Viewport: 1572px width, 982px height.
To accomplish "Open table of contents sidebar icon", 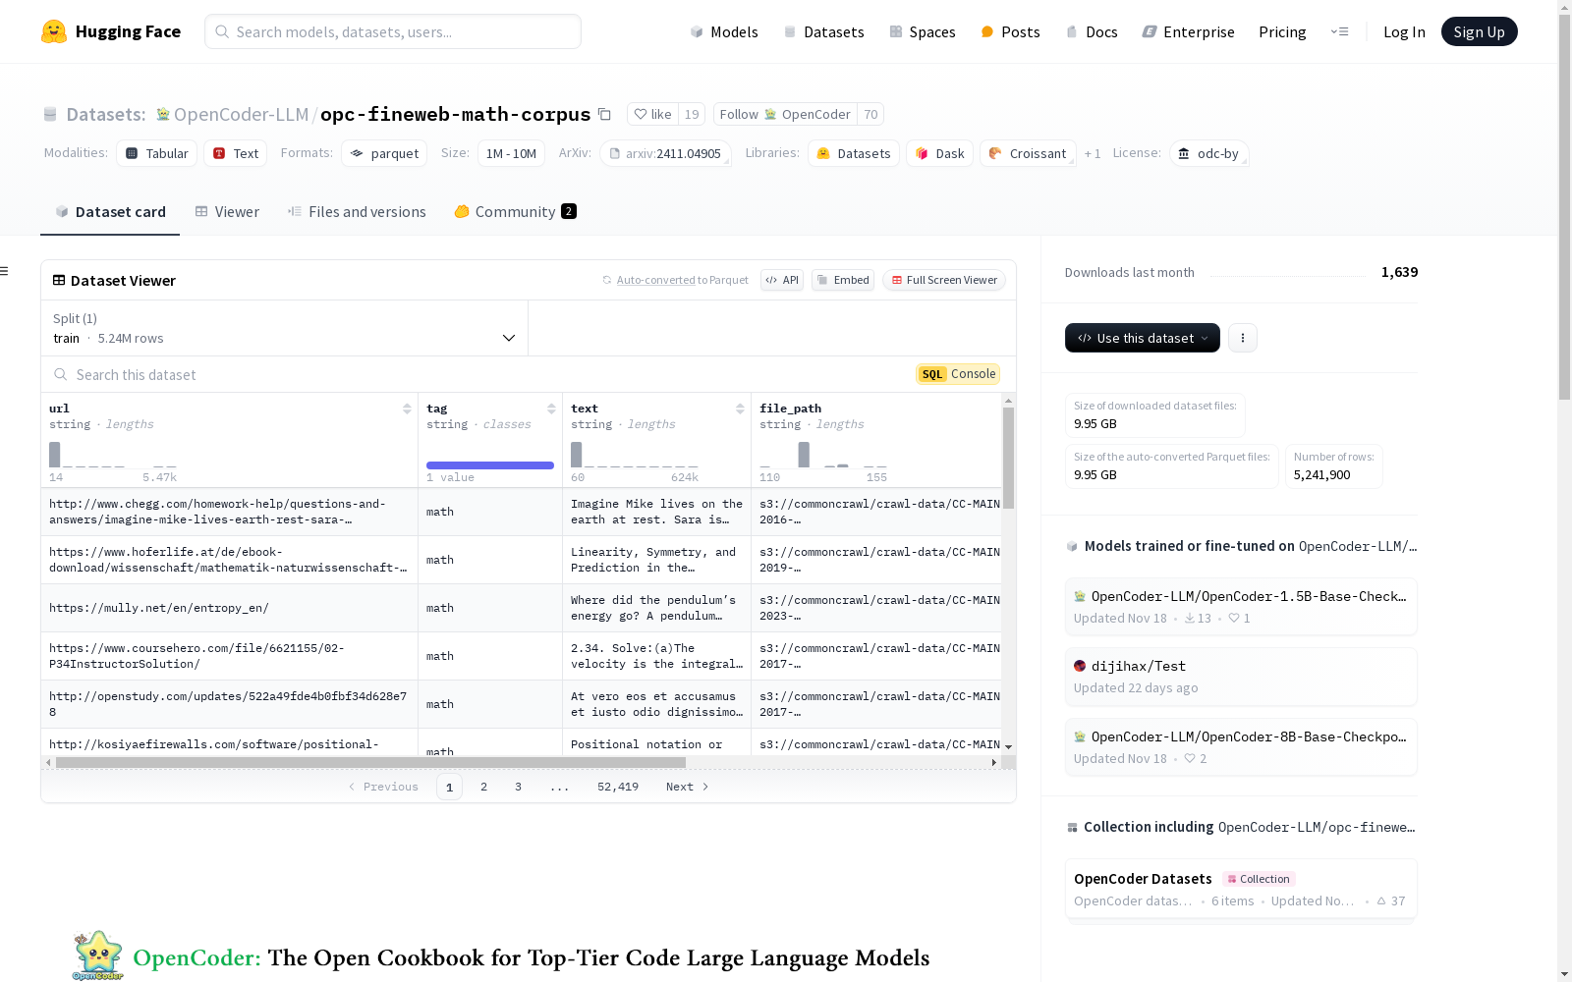I will point(5,271).
